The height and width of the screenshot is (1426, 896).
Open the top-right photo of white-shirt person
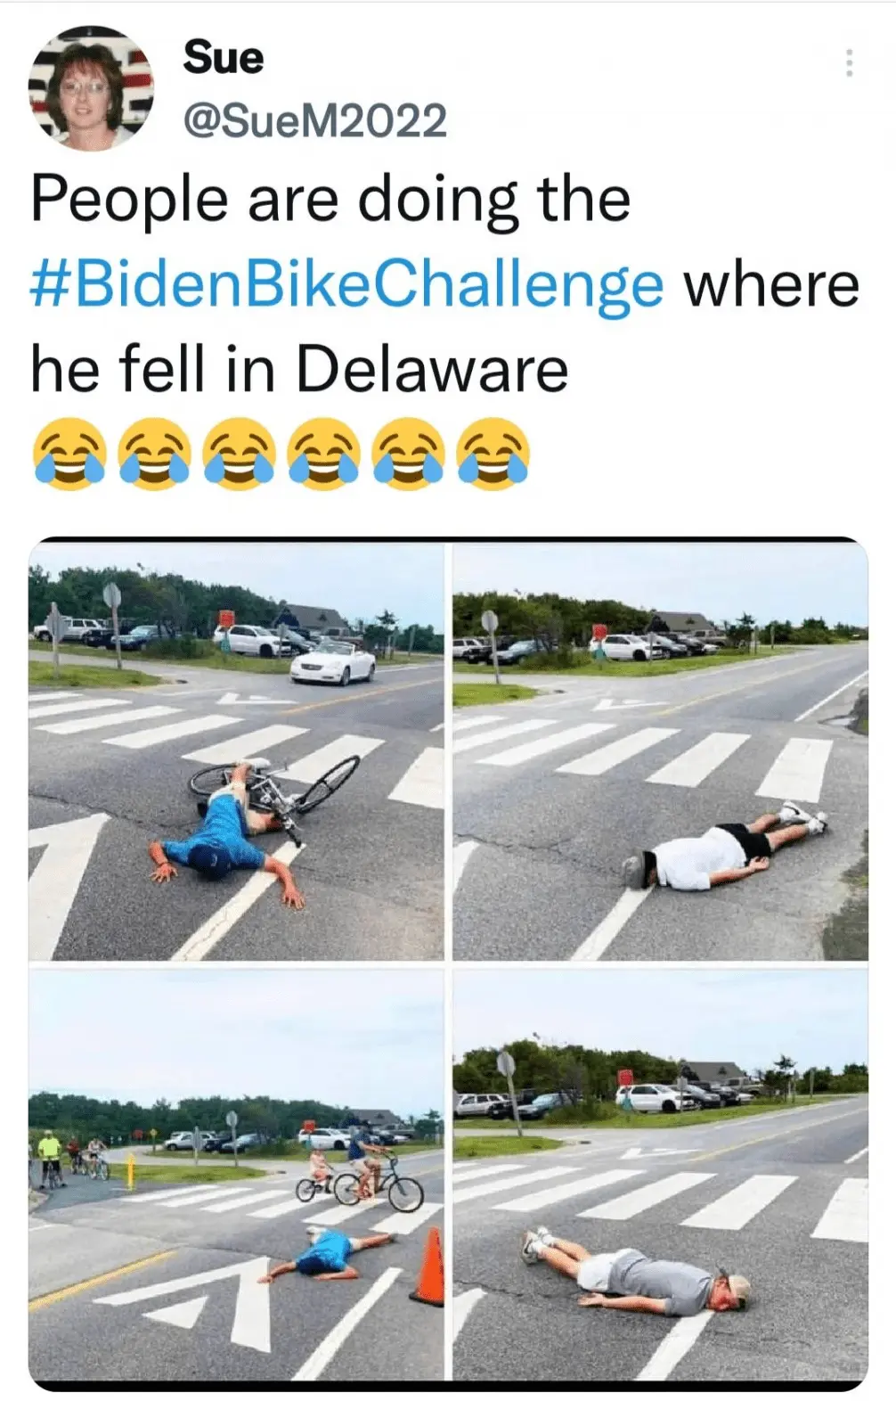coord(660,750)
